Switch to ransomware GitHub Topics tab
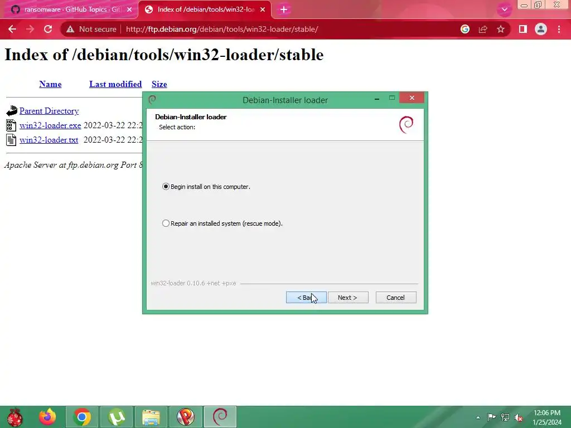This screenshot has width=571, height=428. click(x=69, y=9)
